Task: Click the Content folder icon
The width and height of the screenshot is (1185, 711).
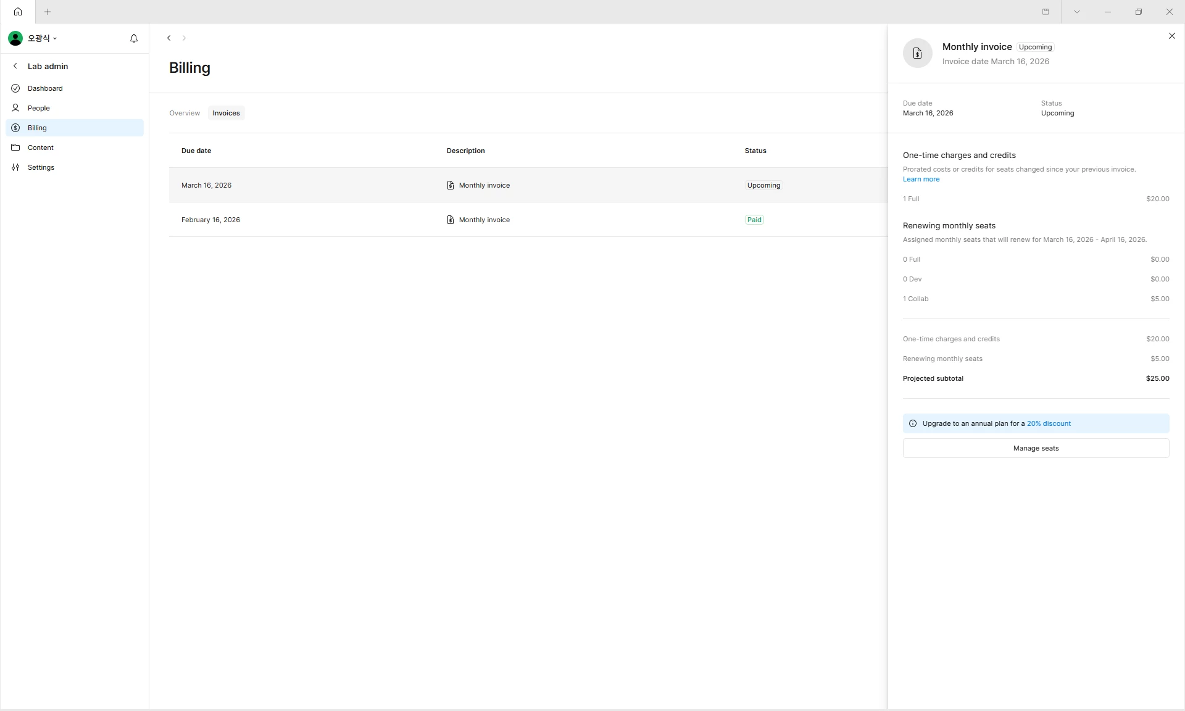Action: coord(15,148)
